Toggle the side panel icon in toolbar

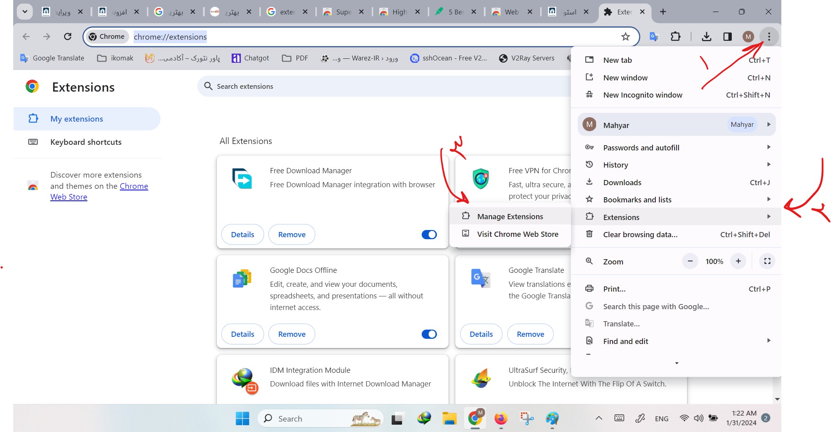(727, 37)
